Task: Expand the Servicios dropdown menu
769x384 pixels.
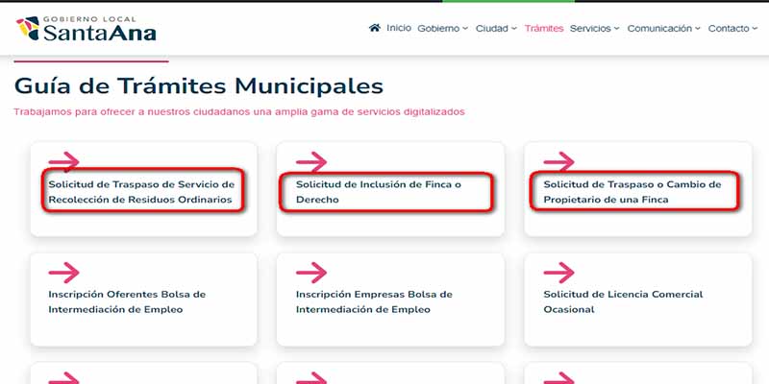Action: (x=594, y=29)
